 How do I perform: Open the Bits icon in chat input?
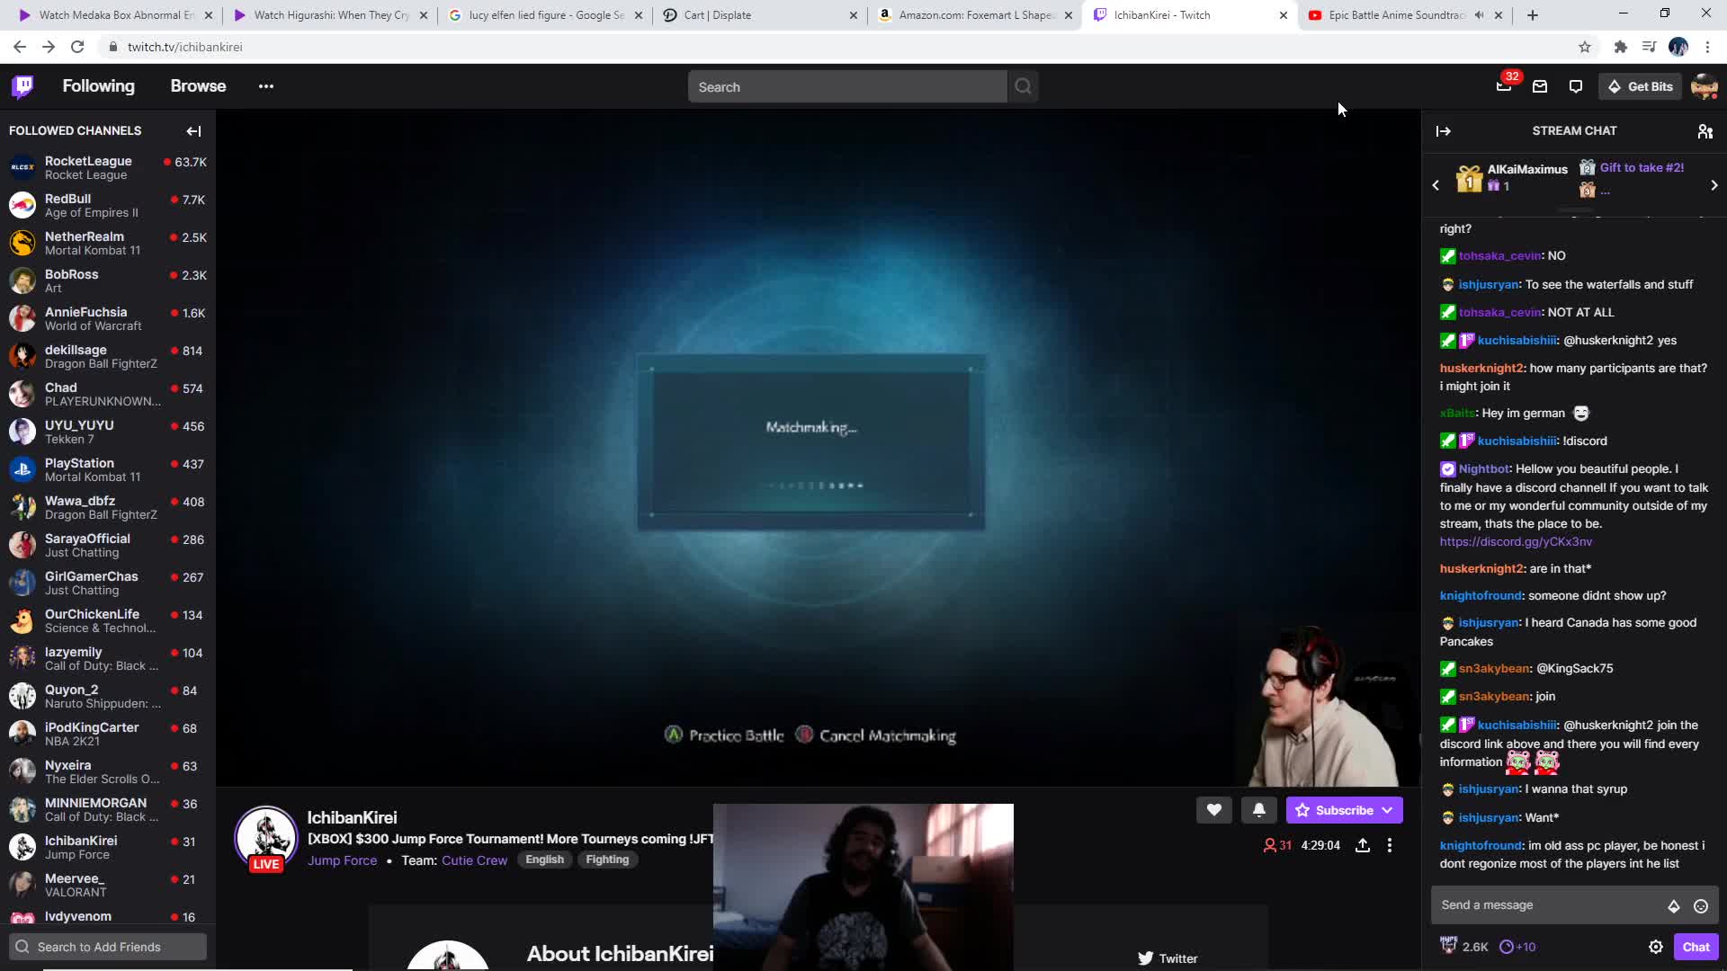[1674, 906]
